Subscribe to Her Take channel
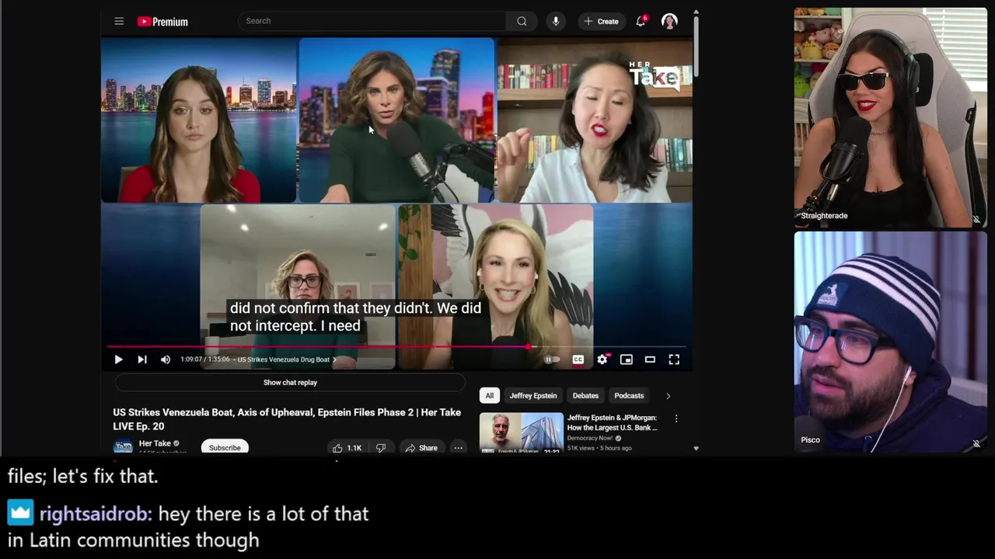 [225, 448]
